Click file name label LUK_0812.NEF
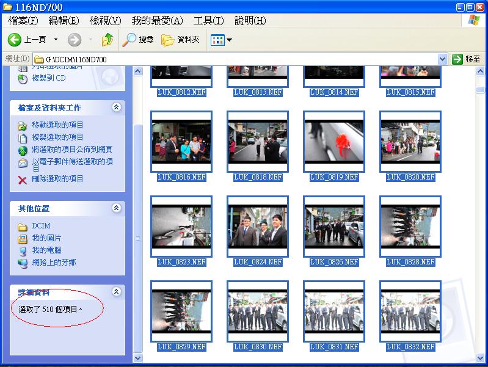This screenshot has width=488, height=367. pyautogui.click(x=181, y=92)
